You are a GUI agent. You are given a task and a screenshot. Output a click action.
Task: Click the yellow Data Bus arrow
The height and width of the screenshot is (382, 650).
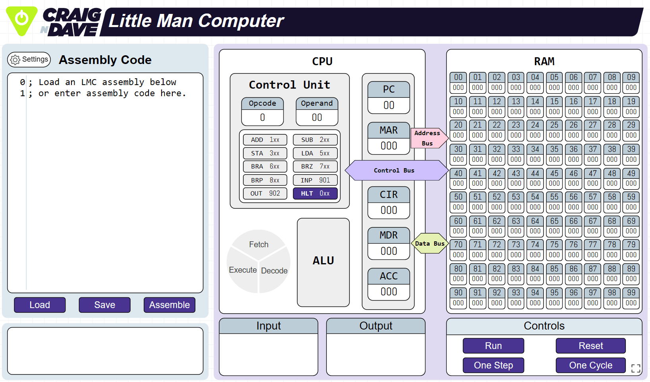tap(430, 243)
